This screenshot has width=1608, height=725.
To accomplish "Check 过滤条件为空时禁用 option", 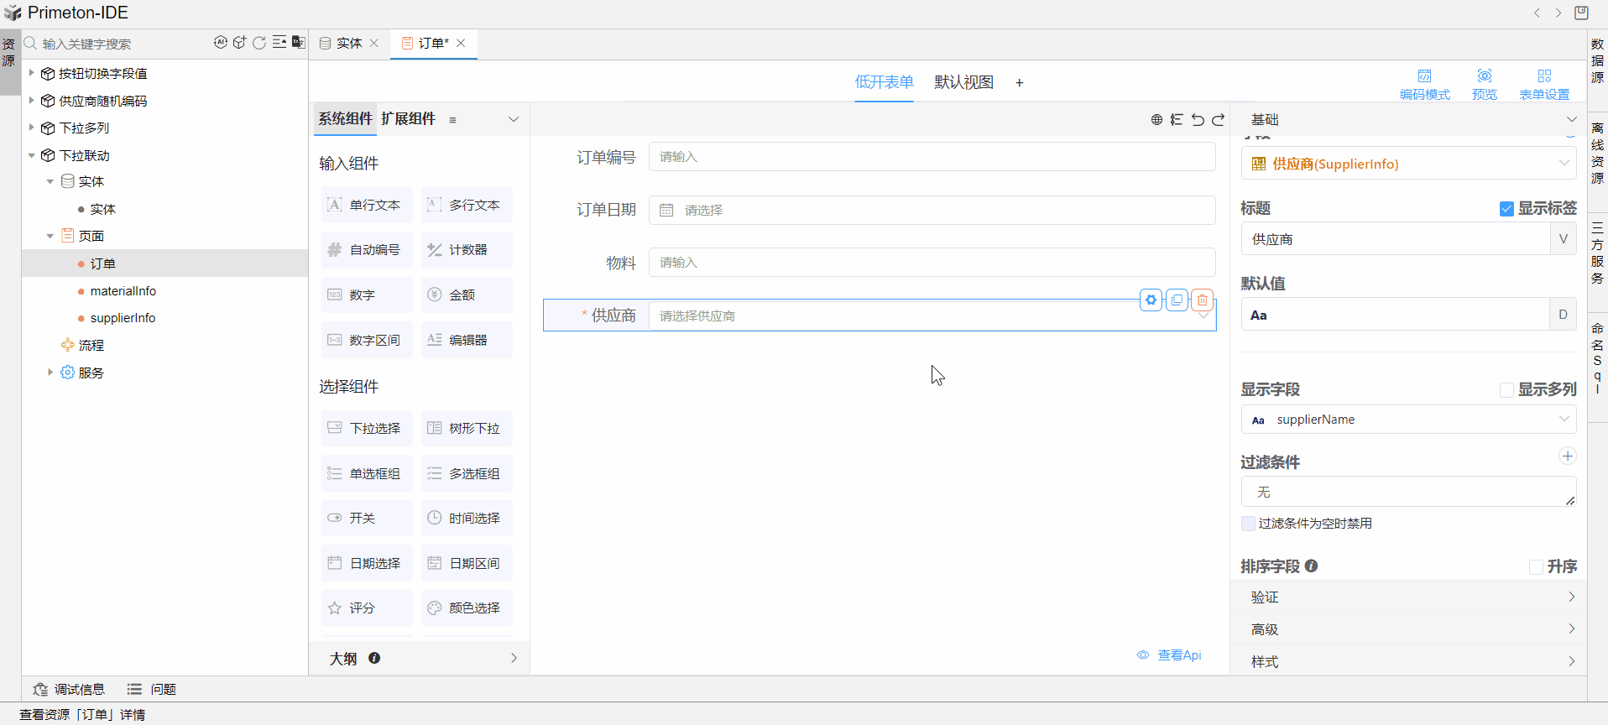I will pos(1248,524).
